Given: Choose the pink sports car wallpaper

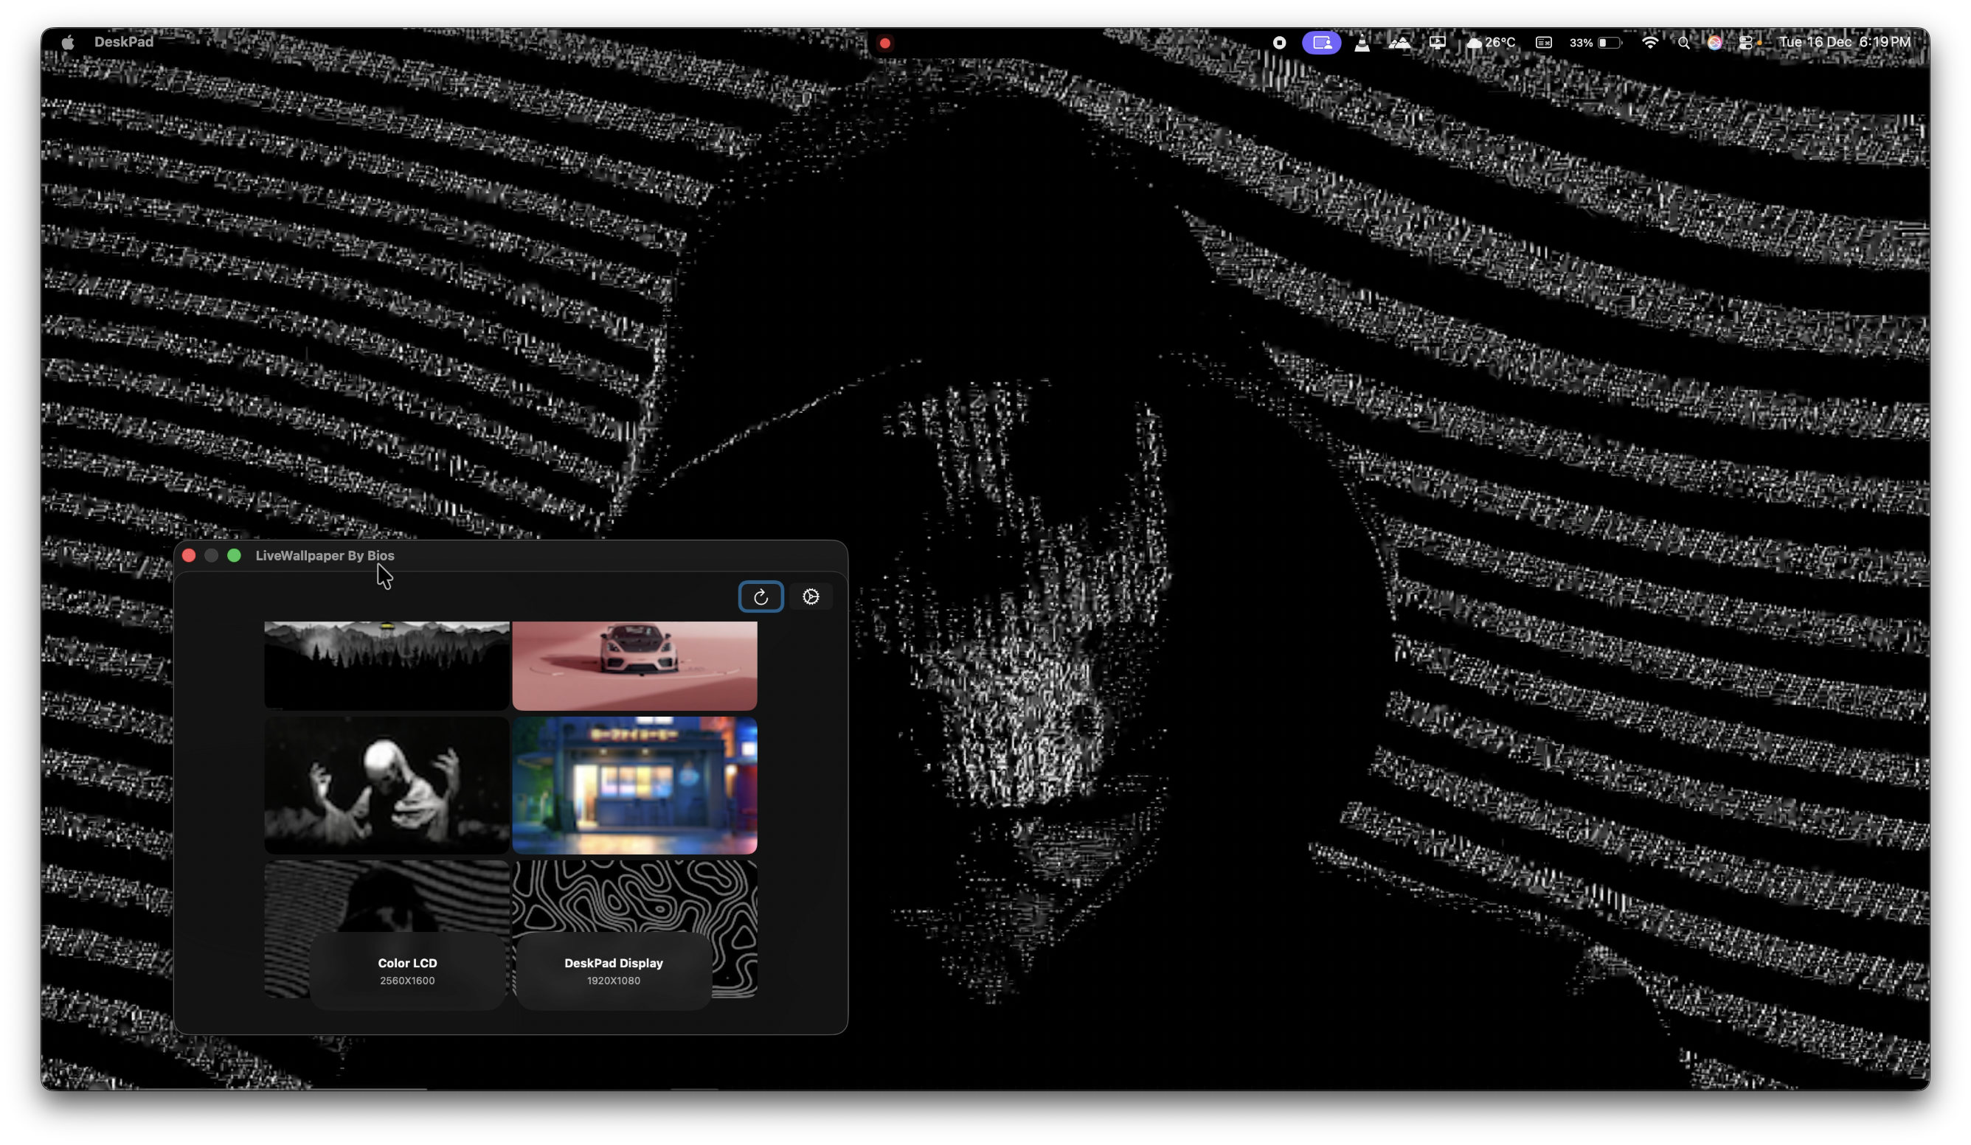Looking at the screenshot, I should (x=634, y=664).
